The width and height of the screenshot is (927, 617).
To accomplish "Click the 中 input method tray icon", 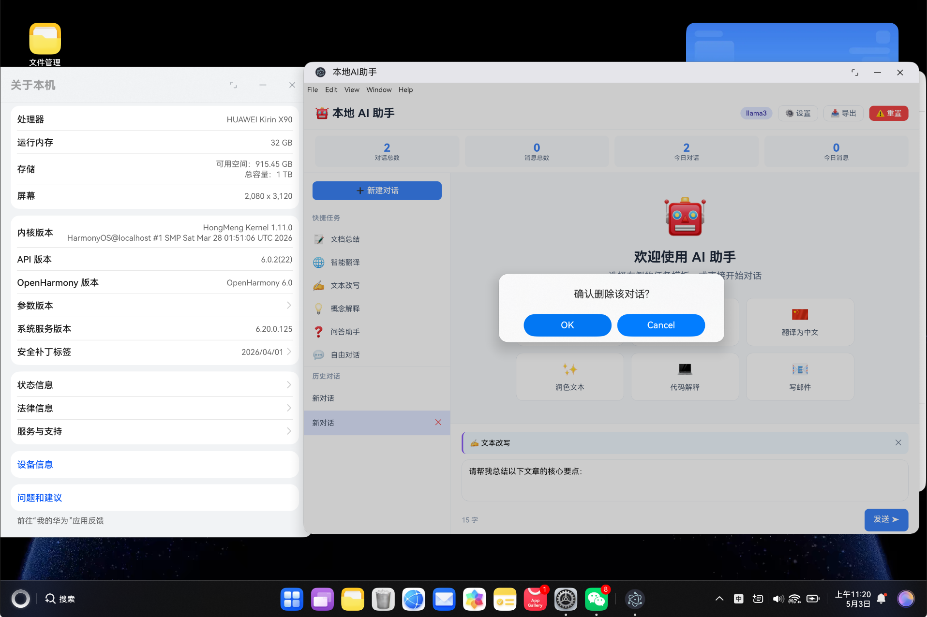I will point(739,599).
